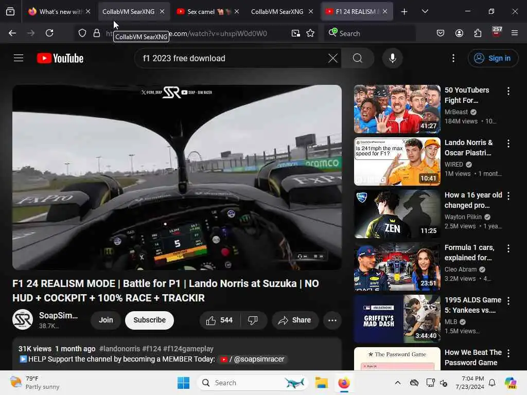Expand the list all tabs chevron

[425, 11]
